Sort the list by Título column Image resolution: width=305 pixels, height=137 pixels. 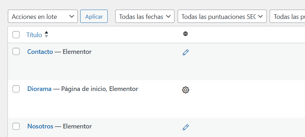(x=34, y=35)
